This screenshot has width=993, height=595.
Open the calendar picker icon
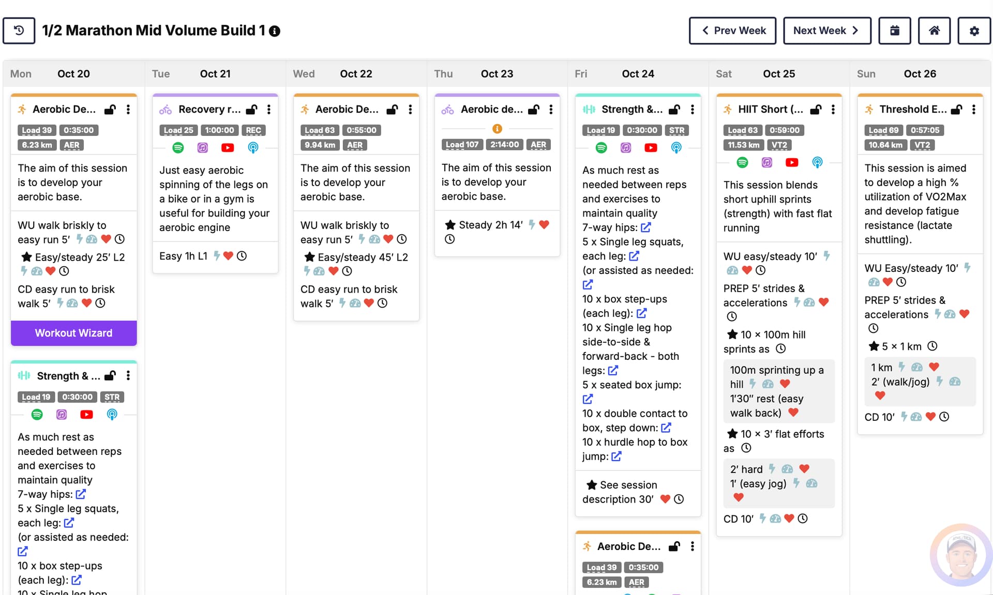click(x=894, y=30)
